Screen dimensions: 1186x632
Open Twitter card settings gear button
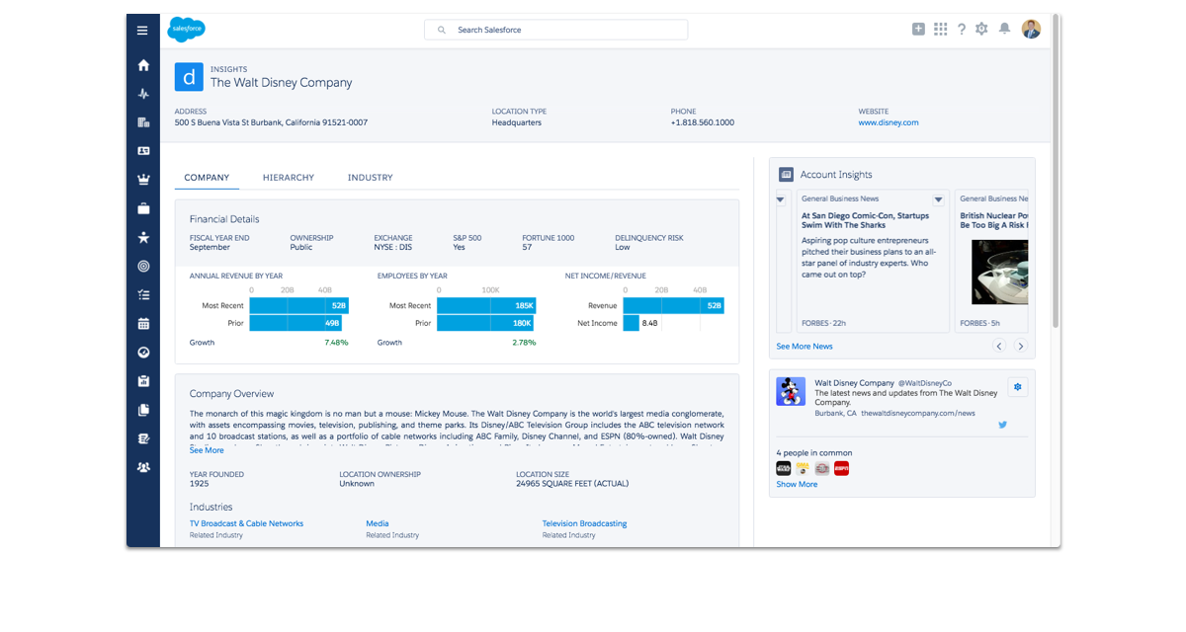1017,386
